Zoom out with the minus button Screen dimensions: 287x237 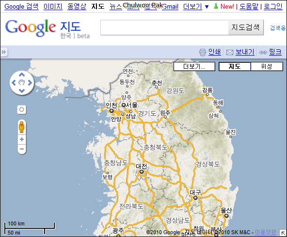(22, 149)
